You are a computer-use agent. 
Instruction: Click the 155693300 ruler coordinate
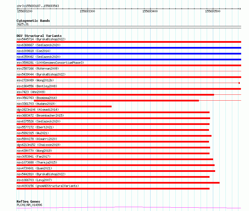click(87, 11)
